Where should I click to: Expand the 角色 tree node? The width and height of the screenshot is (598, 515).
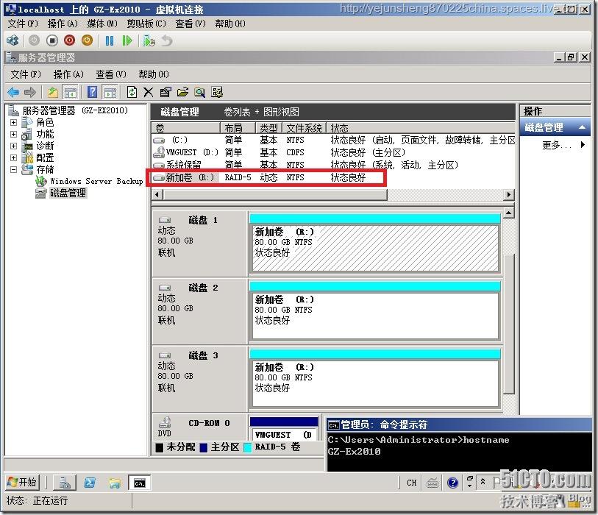point(13,122)
